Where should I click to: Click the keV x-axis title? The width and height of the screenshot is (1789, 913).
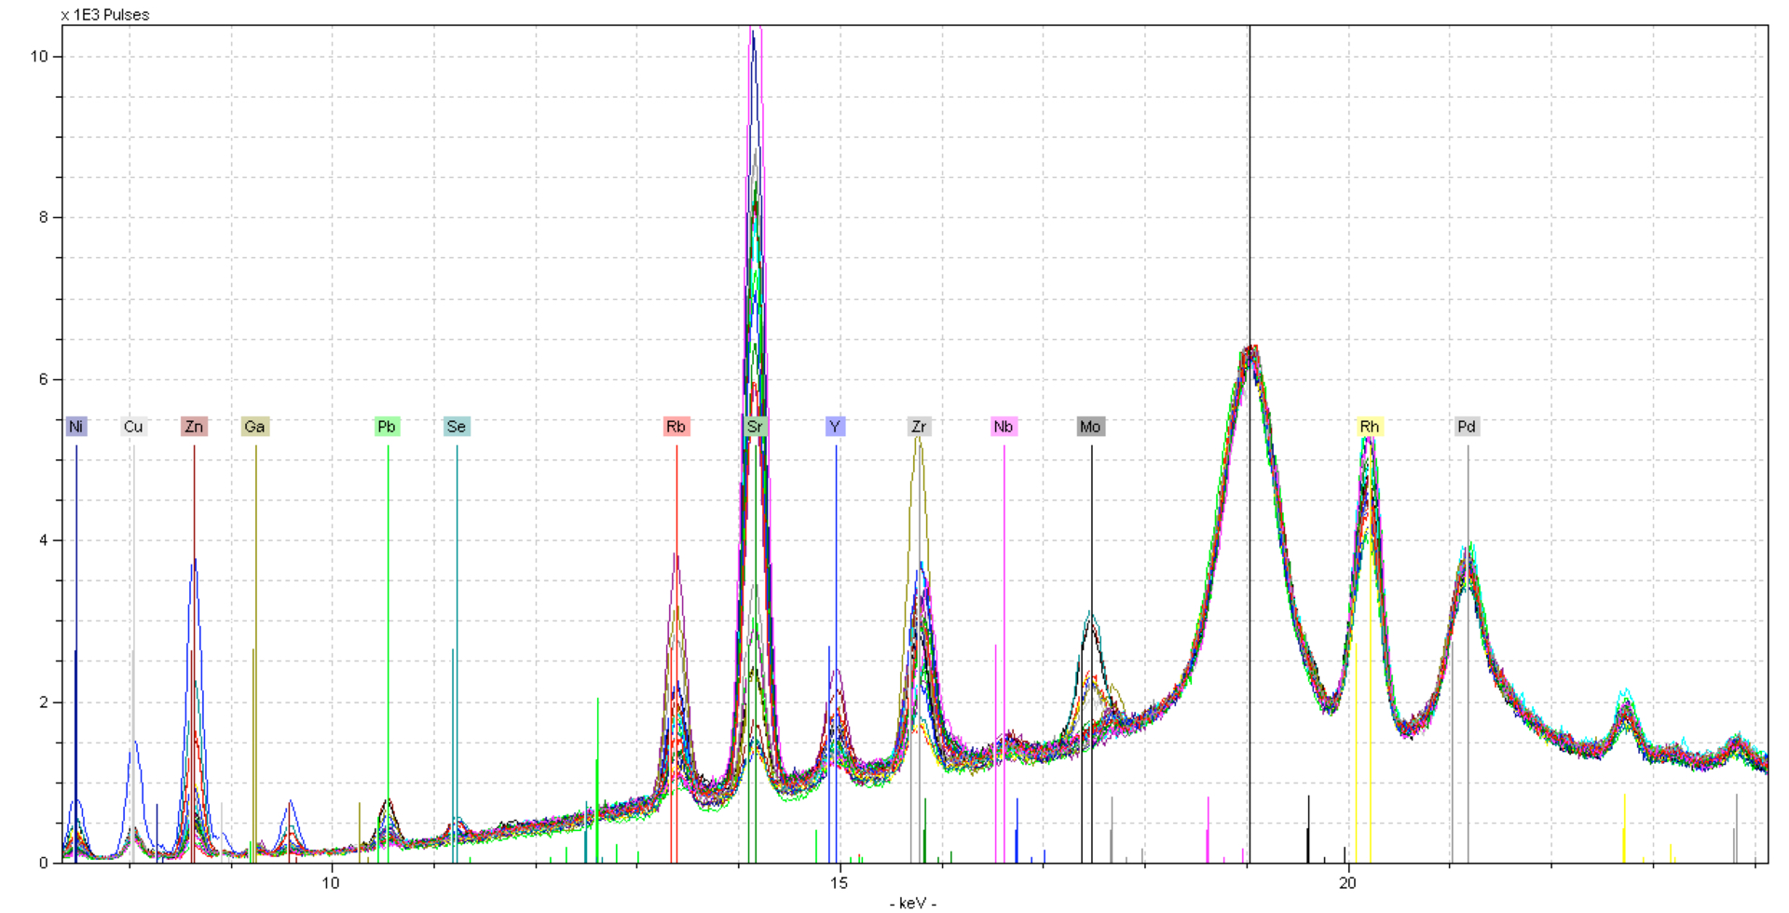912,903
